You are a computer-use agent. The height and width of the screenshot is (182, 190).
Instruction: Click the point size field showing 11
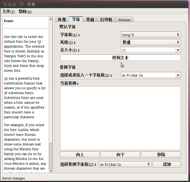(x=148, y=50)
